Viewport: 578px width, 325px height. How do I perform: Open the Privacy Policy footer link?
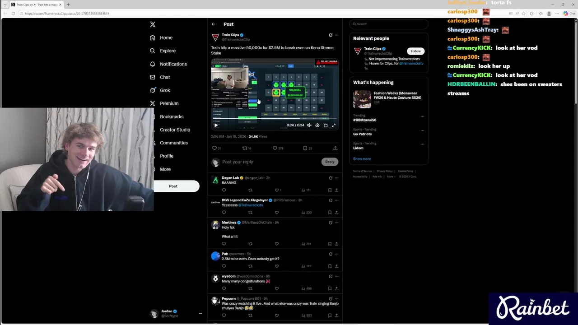coord(385,172)
